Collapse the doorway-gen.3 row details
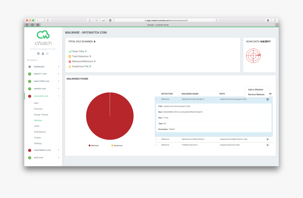303x198 pixels. coord(157,99)
